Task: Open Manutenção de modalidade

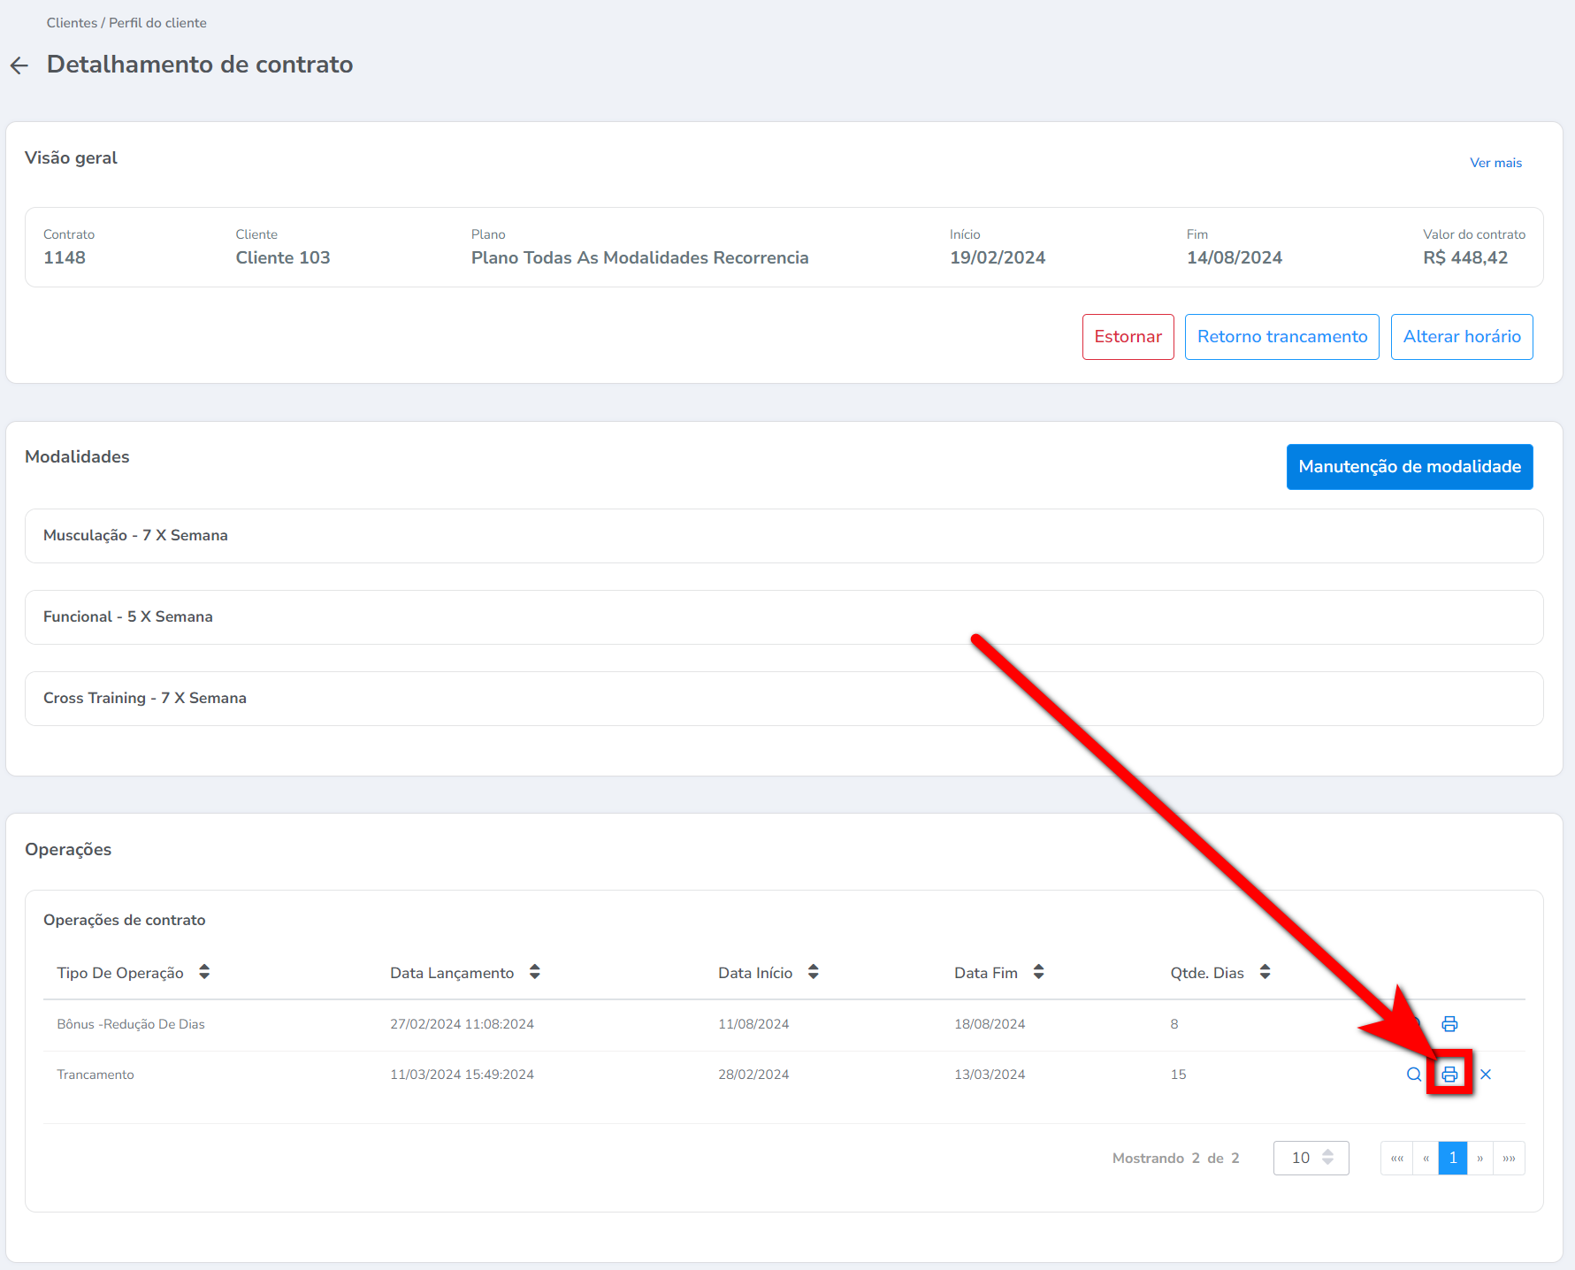Action: (1409, 467)
